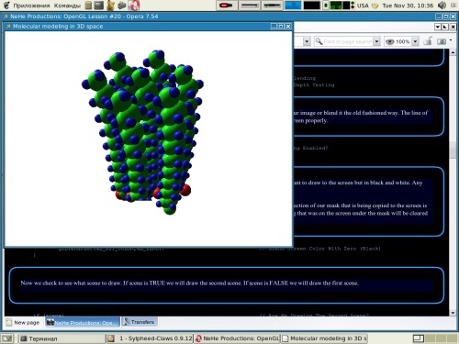
Task: Click the page vertical scrollbar down arrow
Action: coord(453,313)
